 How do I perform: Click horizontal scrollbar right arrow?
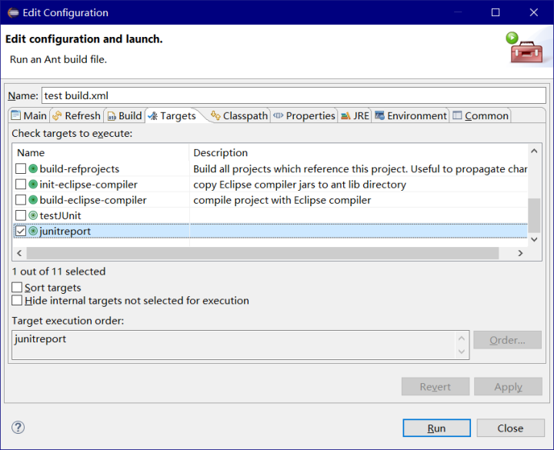coord(520,253)
